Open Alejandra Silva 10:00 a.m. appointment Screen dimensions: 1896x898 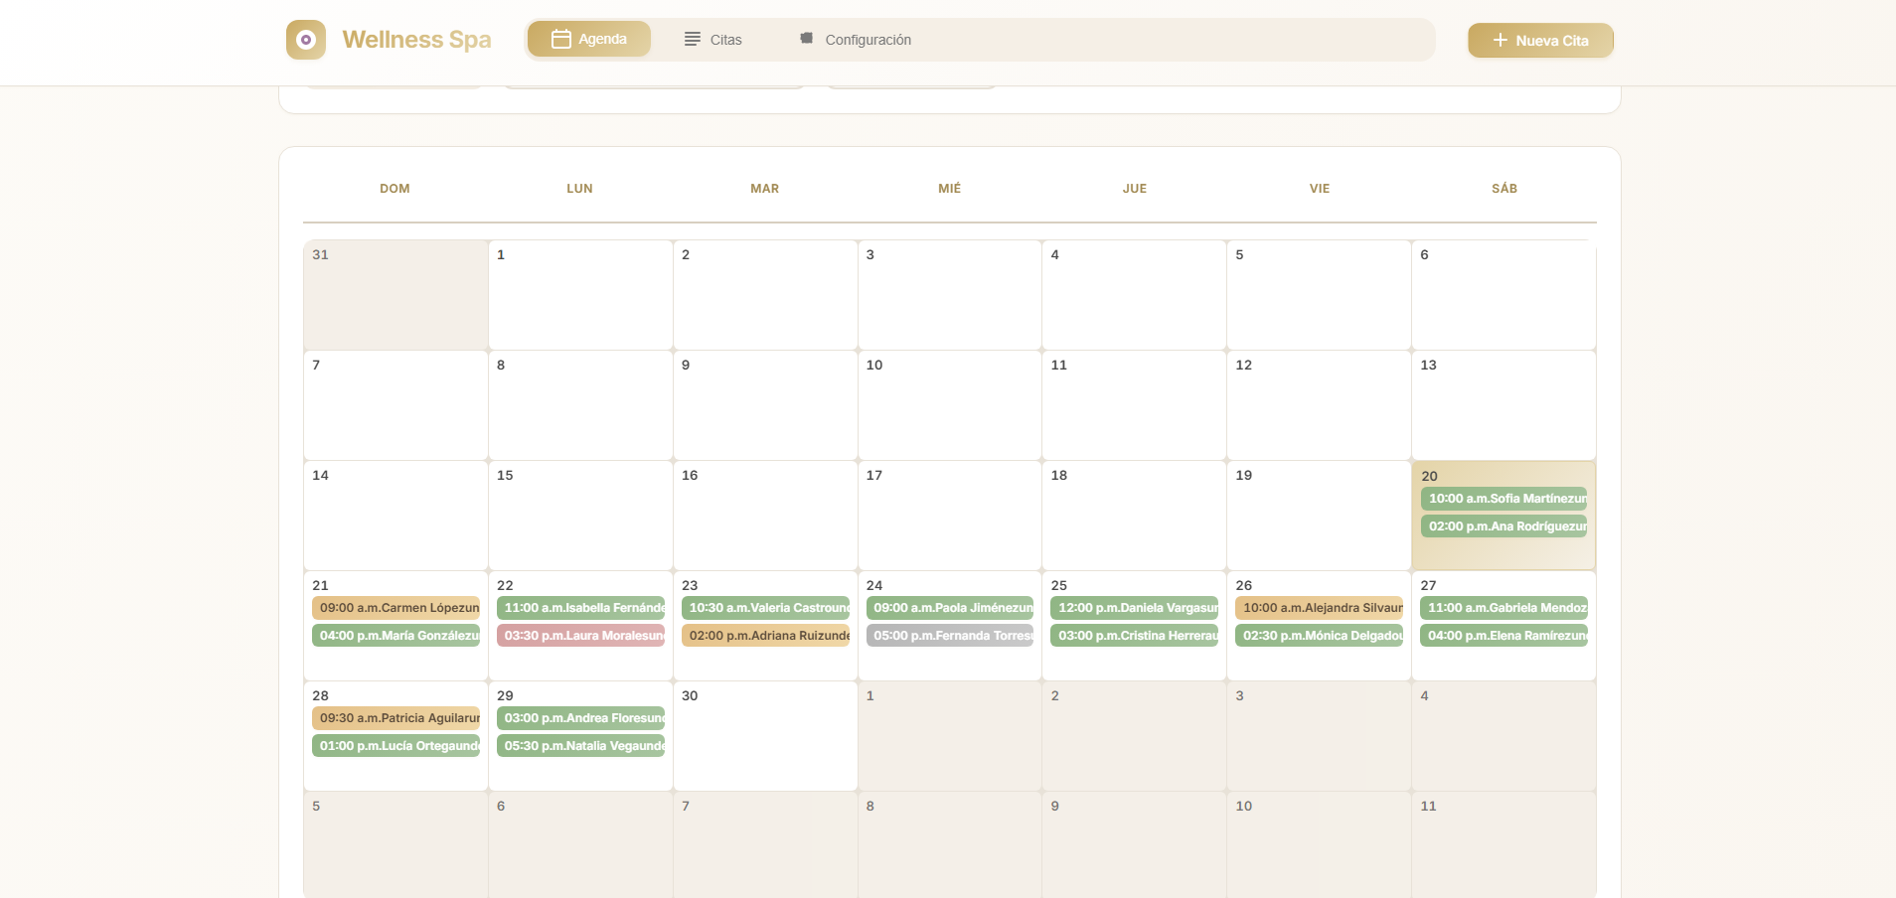pos(1319,608)
